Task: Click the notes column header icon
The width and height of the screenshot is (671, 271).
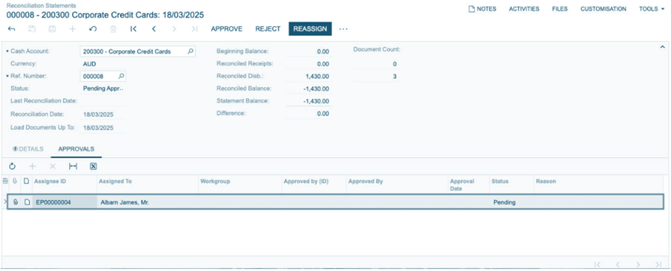Action: [26, 181]
